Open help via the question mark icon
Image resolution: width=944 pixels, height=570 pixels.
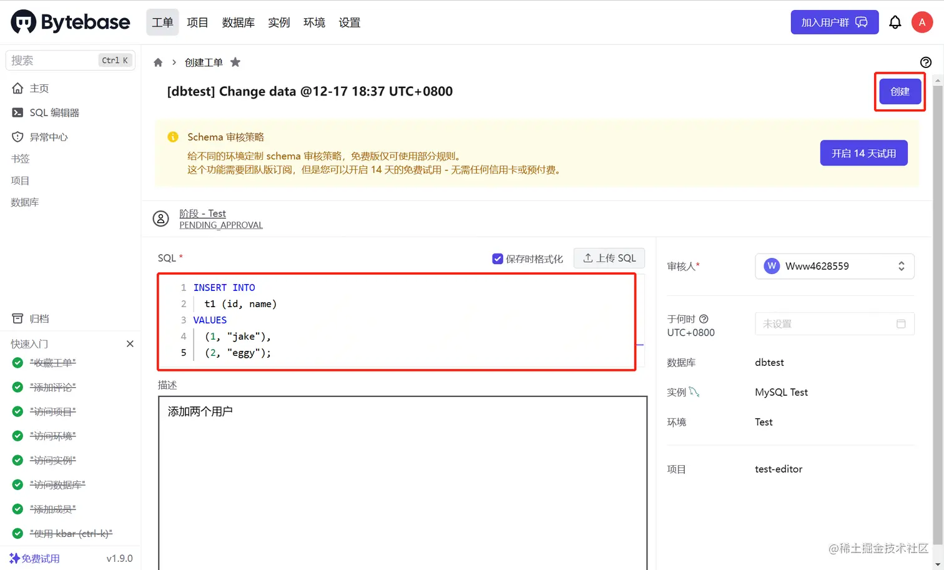(x=925, y=62)
